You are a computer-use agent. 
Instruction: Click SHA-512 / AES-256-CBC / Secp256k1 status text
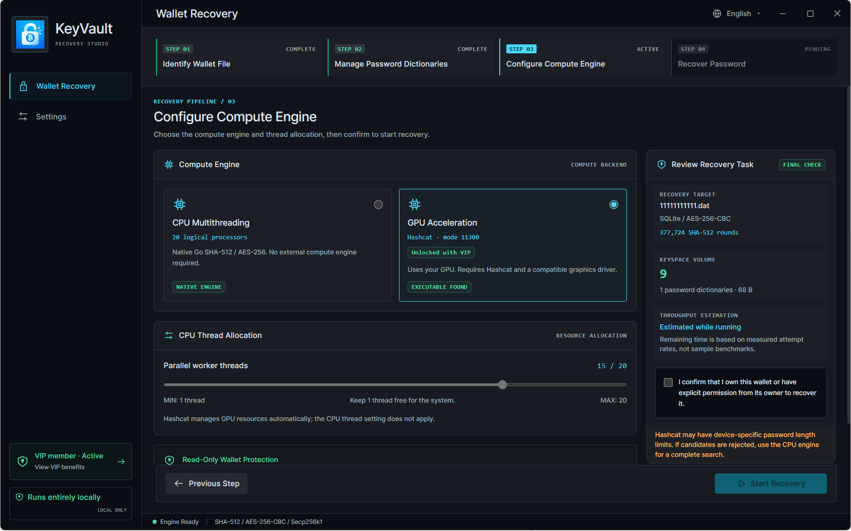(269, 522)
